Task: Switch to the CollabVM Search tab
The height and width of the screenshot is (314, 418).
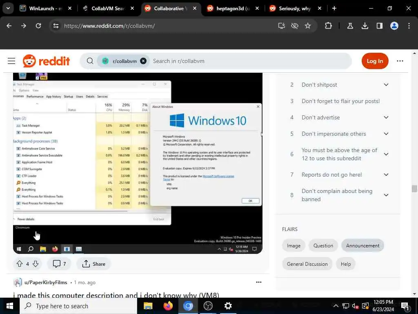Action: point(108,8)
